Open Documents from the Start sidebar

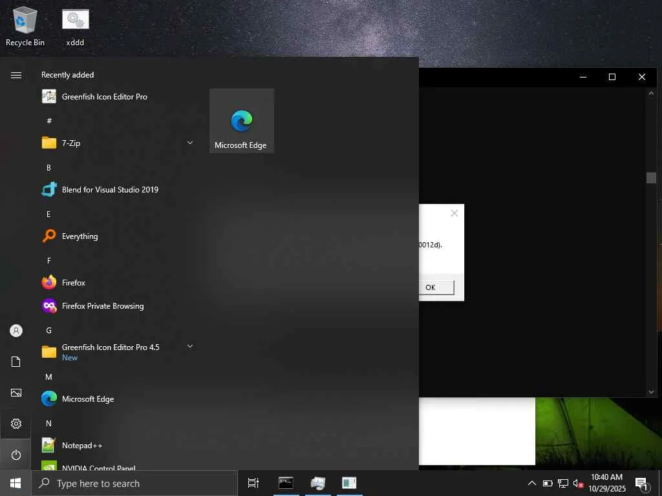point(16,362)
